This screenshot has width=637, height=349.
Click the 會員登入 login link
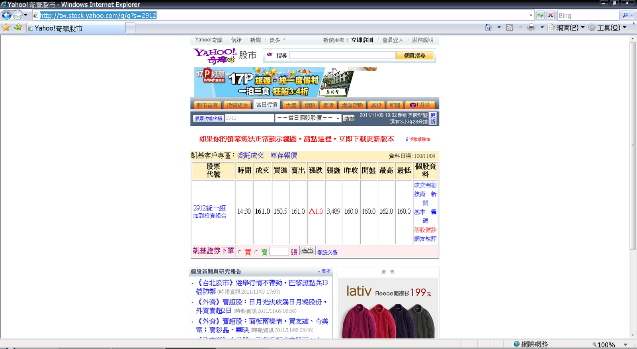(393, 40)
